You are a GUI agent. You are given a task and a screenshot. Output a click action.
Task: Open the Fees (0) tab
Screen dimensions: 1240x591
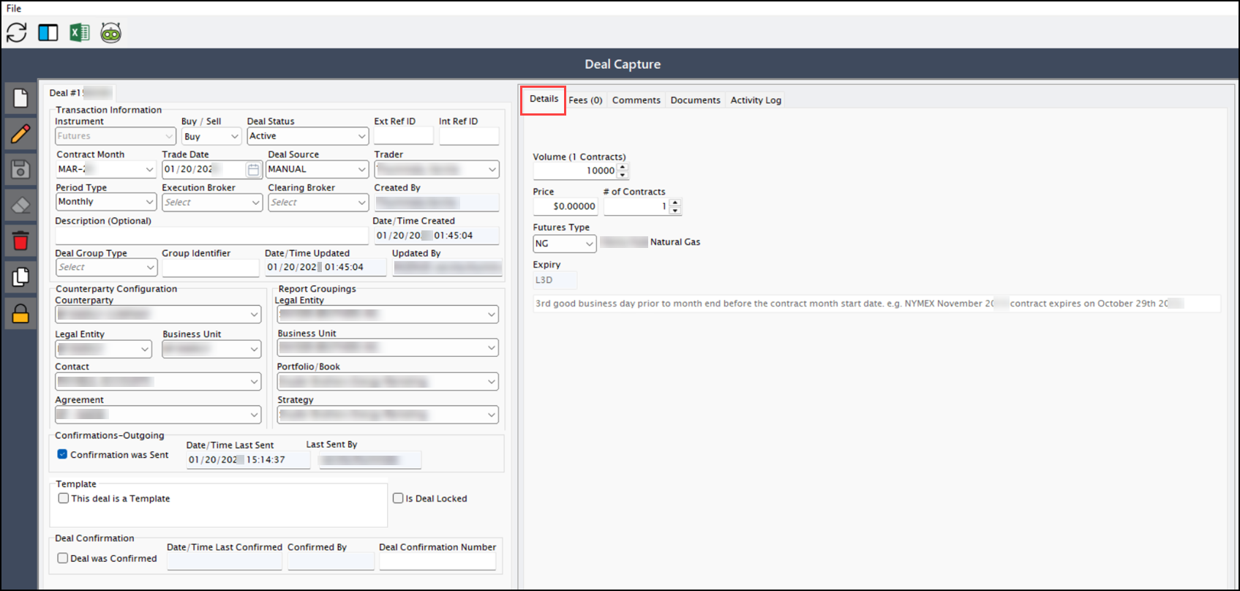tap(585, 100)
